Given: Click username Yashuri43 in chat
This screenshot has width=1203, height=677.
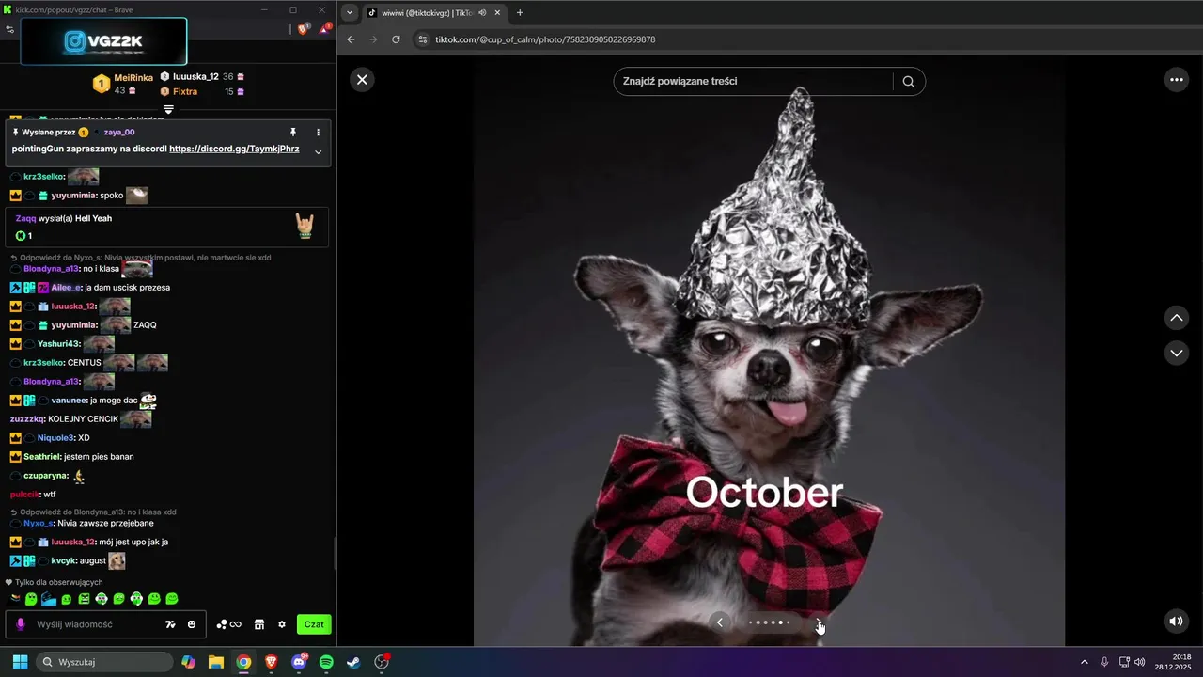Looking at the screenshot, I should tap(58, 344).
